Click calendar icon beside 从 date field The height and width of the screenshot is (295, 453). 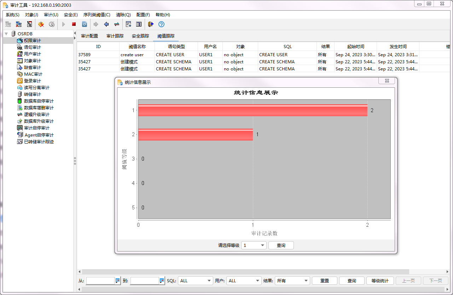pos(118,281)
